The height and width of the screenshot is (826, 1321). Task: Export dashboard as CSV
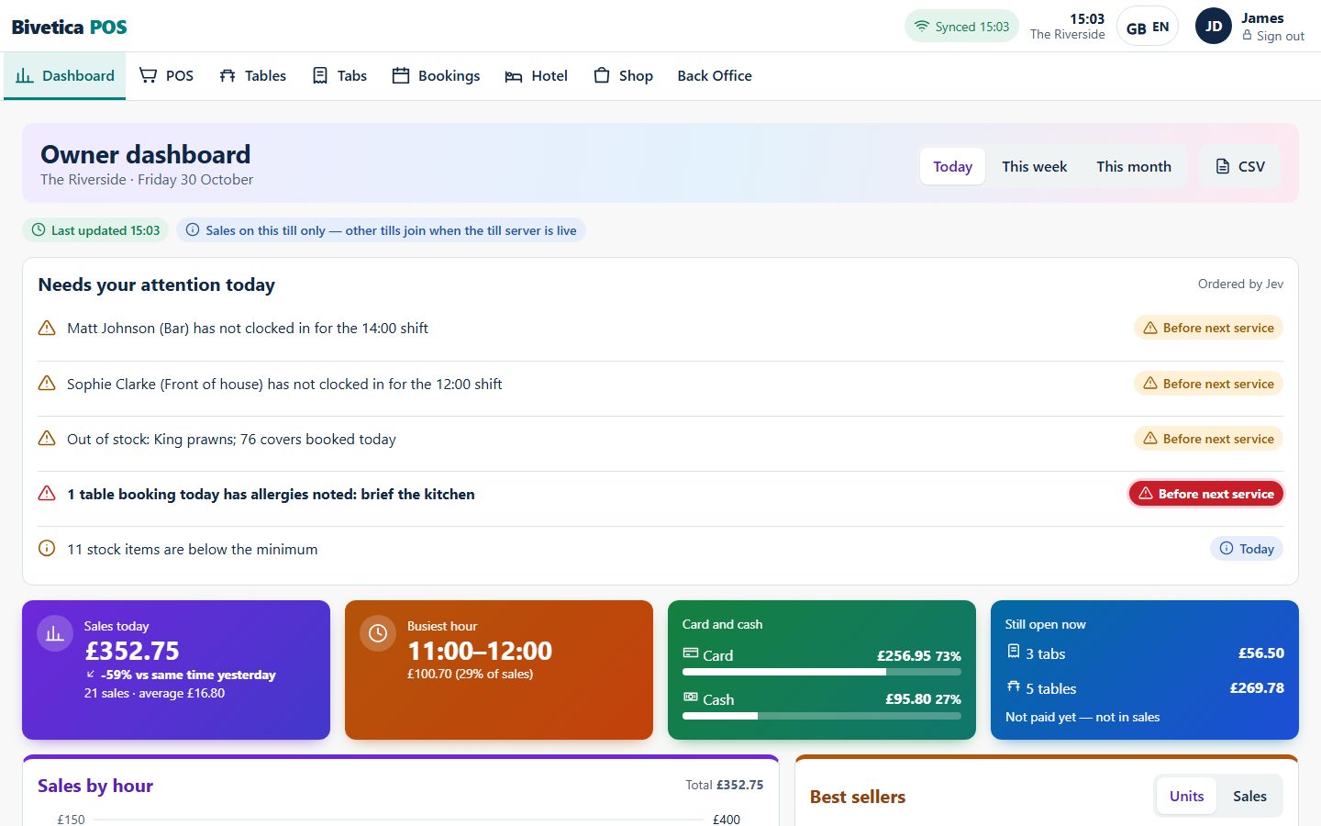pyautogui.click(x=1240, y=166)
